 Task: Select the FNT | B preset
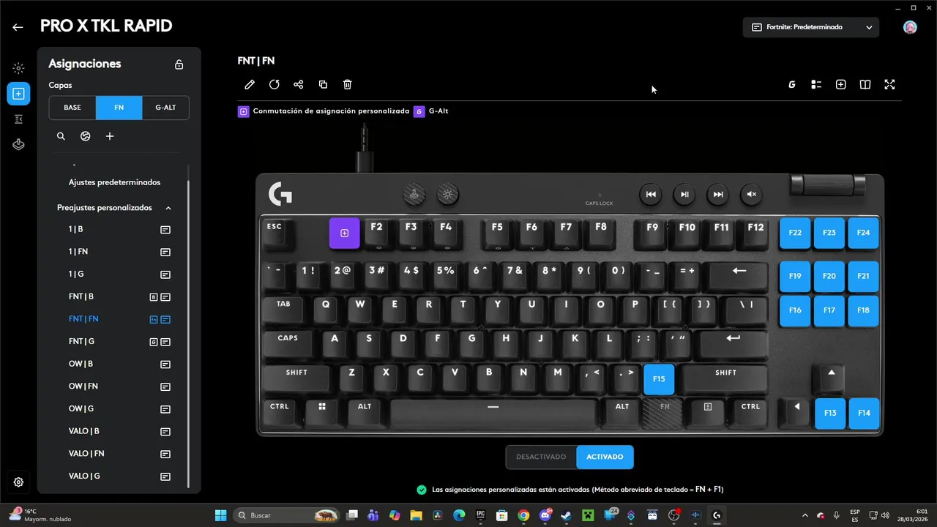(x=81, y=296)
